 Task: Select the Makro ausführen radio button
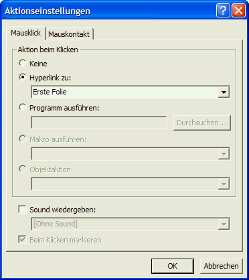22,139
